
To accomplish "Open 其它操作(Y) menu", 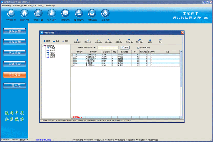I will point(39,6).
